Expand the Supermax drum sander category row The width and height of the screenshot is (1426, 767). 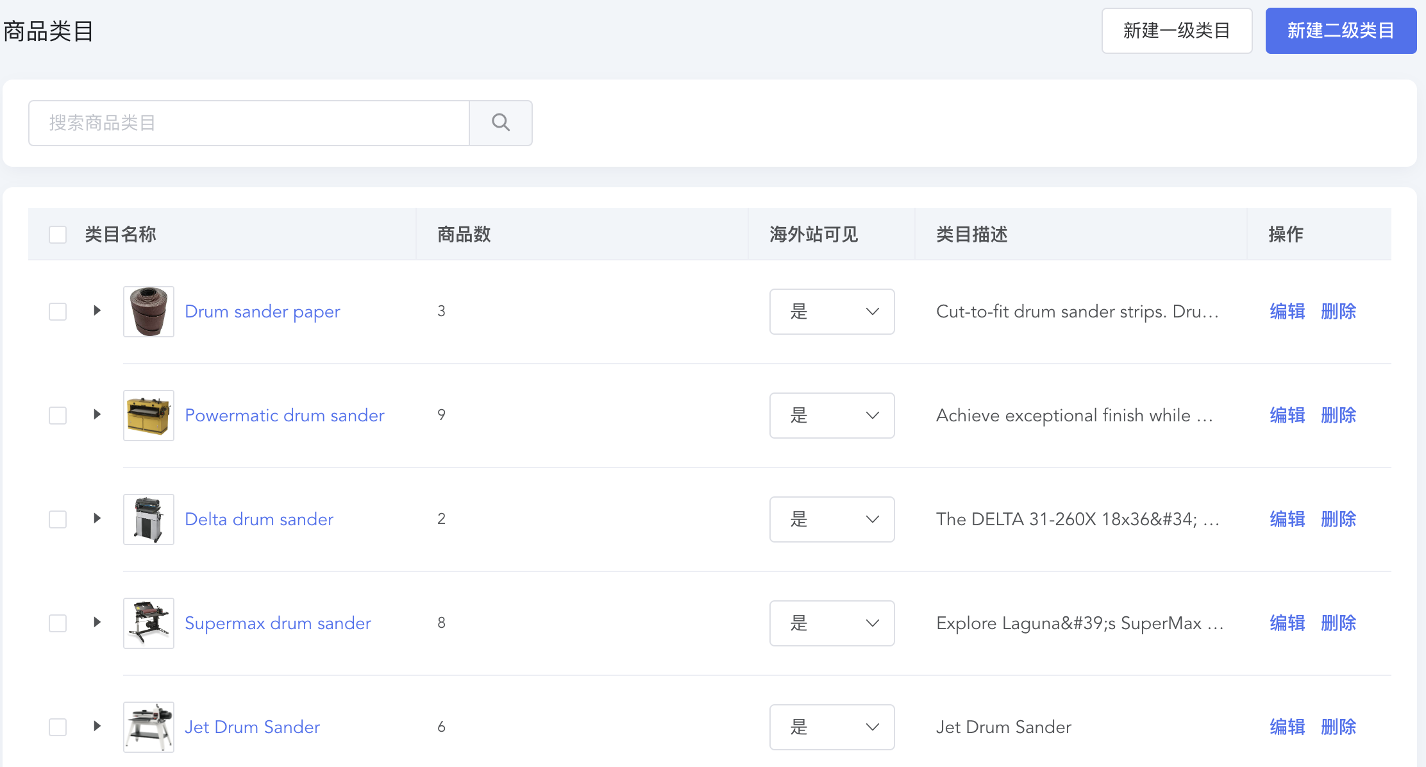point(97,622)
